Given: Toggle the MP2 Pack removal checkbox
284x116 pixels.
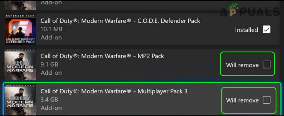Looking at the screenshot, I should tap(266, 65).
